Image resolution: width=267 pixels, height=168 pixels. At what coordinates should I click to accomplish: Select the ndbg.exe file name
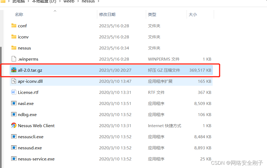pyautogui.click(x=27, y=115)
